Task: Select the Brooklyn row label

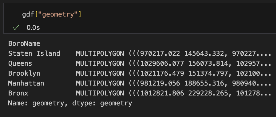Action: (x=24, y=73)
